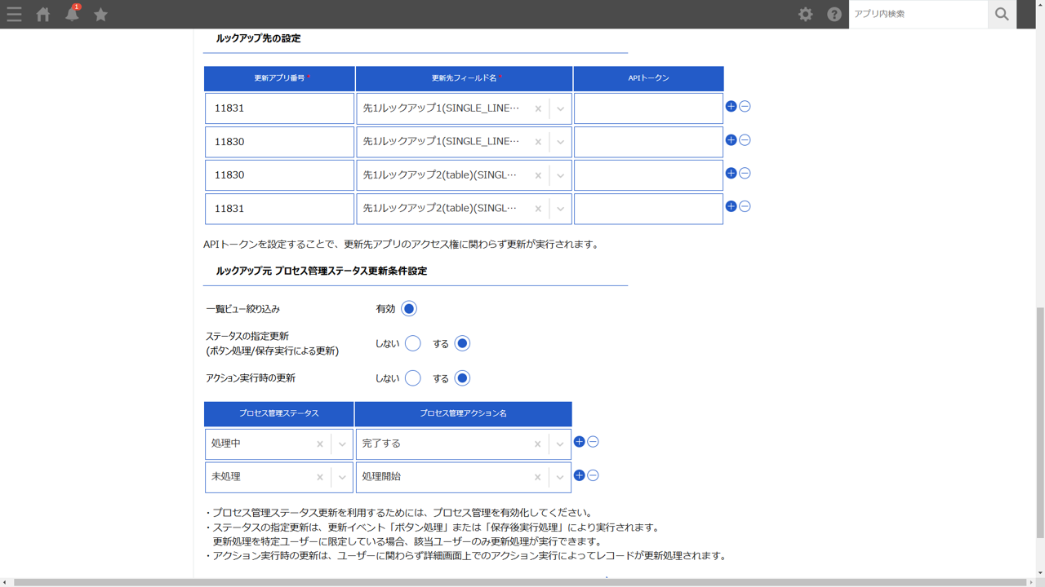Expand field dropdown in 11831 ルックアップ1 row
The height and width of the screenshot is (587, 1045).
click(560, 108)
